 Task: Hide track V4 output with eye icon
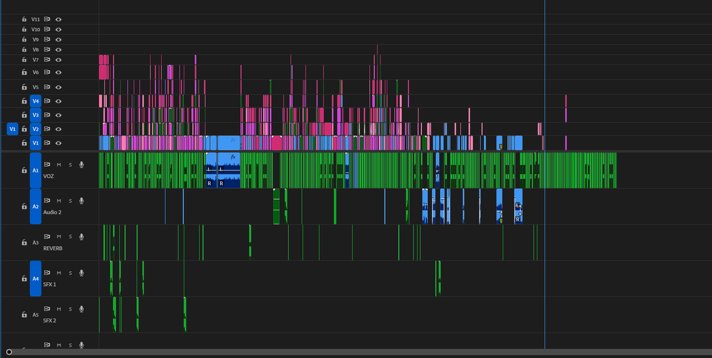[x=59, y=101]
